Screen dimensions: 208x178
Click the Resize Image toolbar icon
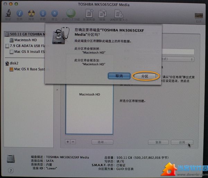click(119, 13)
